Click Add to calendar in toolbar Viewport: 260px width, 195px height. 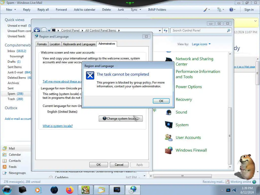(85, 10)
